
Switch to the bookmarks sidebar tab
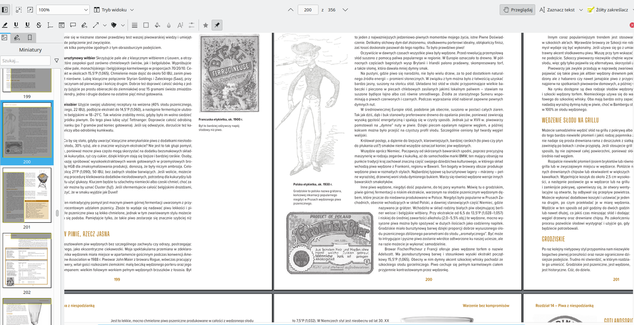pos(29,37)
